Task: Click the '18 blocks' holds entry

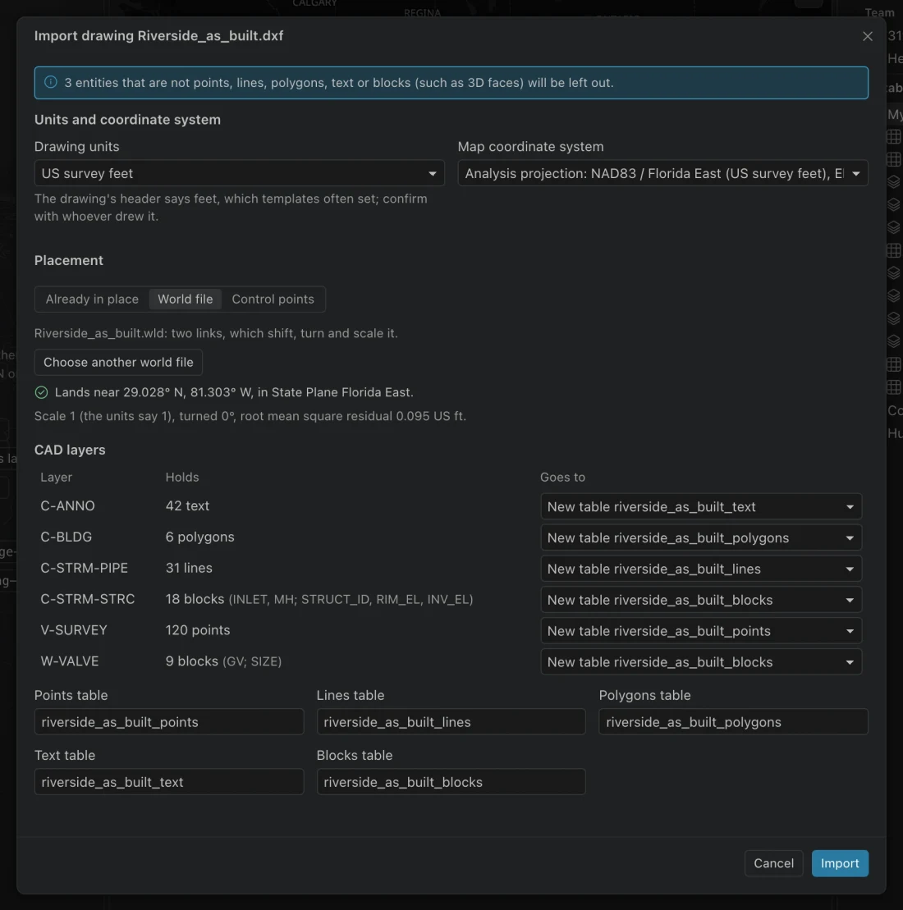Action: pyautogui.click(x=319, y=599)
